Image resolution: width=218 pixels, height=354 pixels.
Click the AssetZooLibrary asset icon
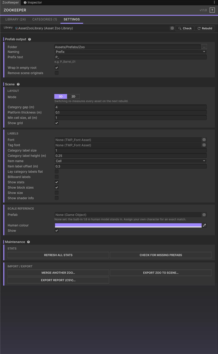tap(17, 28)
